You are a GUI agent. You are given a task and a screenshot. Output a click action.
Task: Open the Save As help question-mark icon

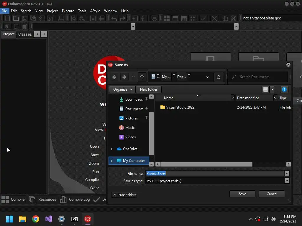[x=284, y=89]
